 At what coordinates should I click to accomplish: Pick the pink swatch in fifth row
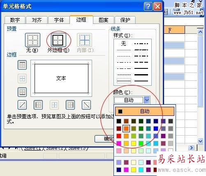pos(119,151)
